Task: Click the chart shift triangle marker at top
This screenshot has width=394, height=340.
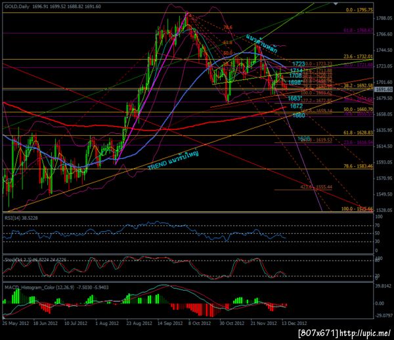Action: (336, 3)
